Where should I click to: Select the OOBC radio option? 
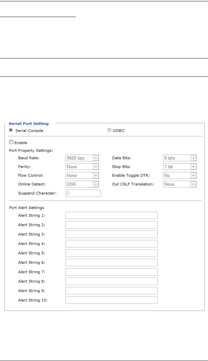click(x=110, y=130)
